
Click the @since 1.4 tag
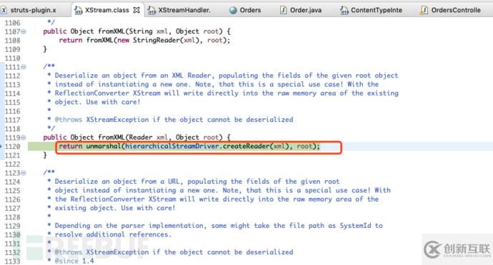(74, 261)
